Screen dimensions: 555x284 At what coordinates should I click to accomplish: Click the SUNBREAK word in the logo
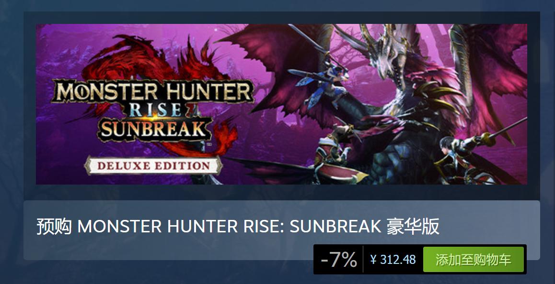[x=153, y=129]
